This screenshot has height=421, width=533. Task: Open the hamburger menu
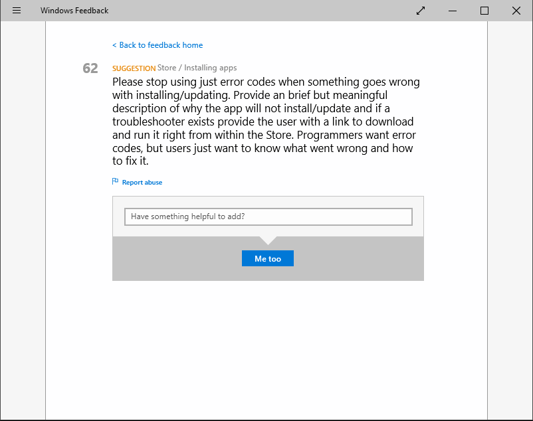[x=17, y=11]
